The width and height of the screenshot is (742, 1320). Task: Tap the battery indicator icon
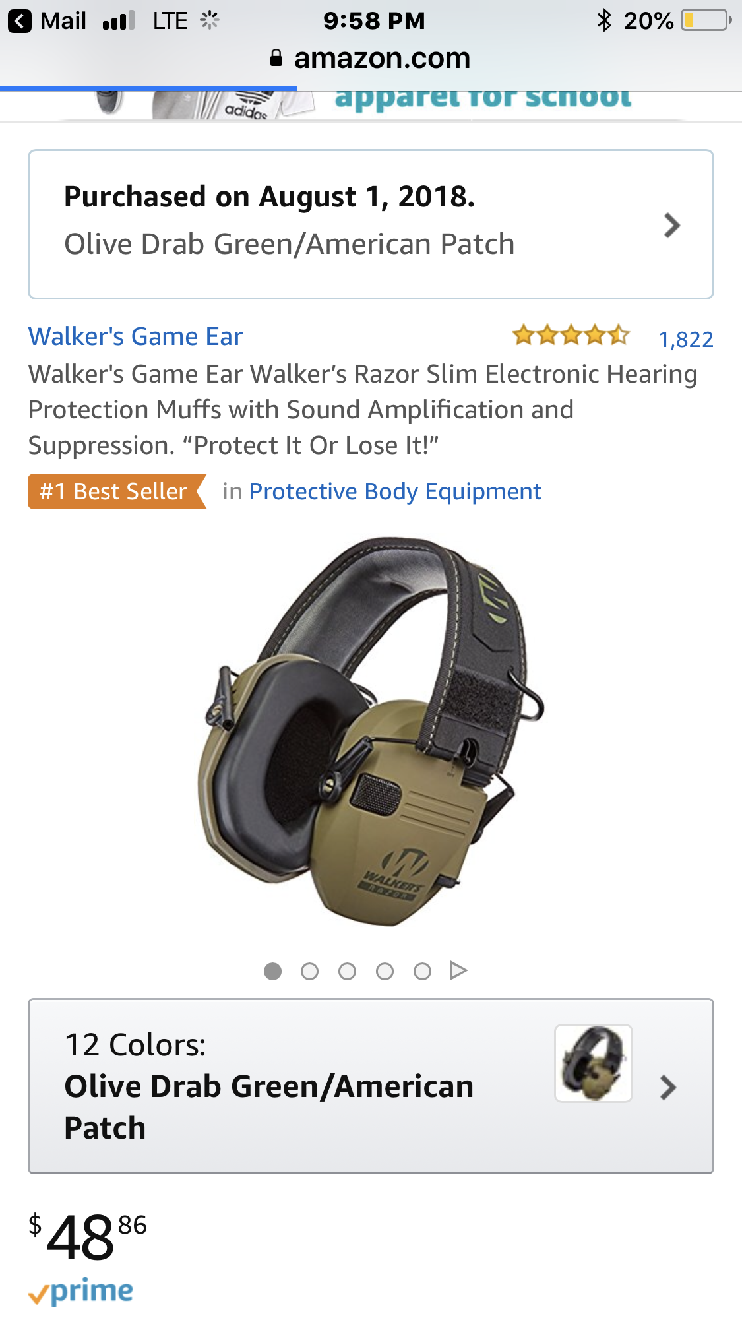pos(706,20)
